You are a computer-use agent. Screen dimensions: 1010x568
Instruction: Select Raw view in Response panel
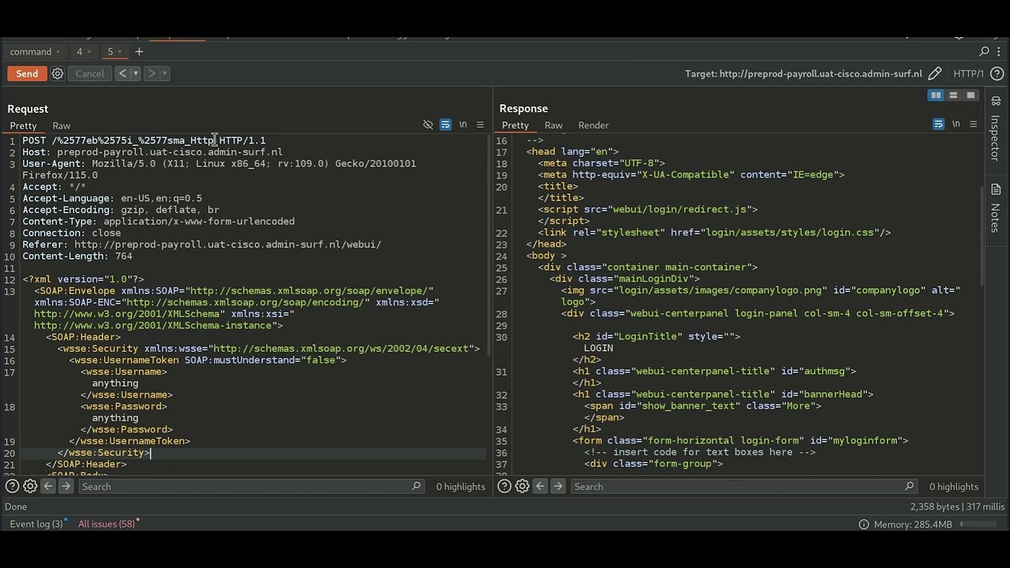[x=554, y=125]
